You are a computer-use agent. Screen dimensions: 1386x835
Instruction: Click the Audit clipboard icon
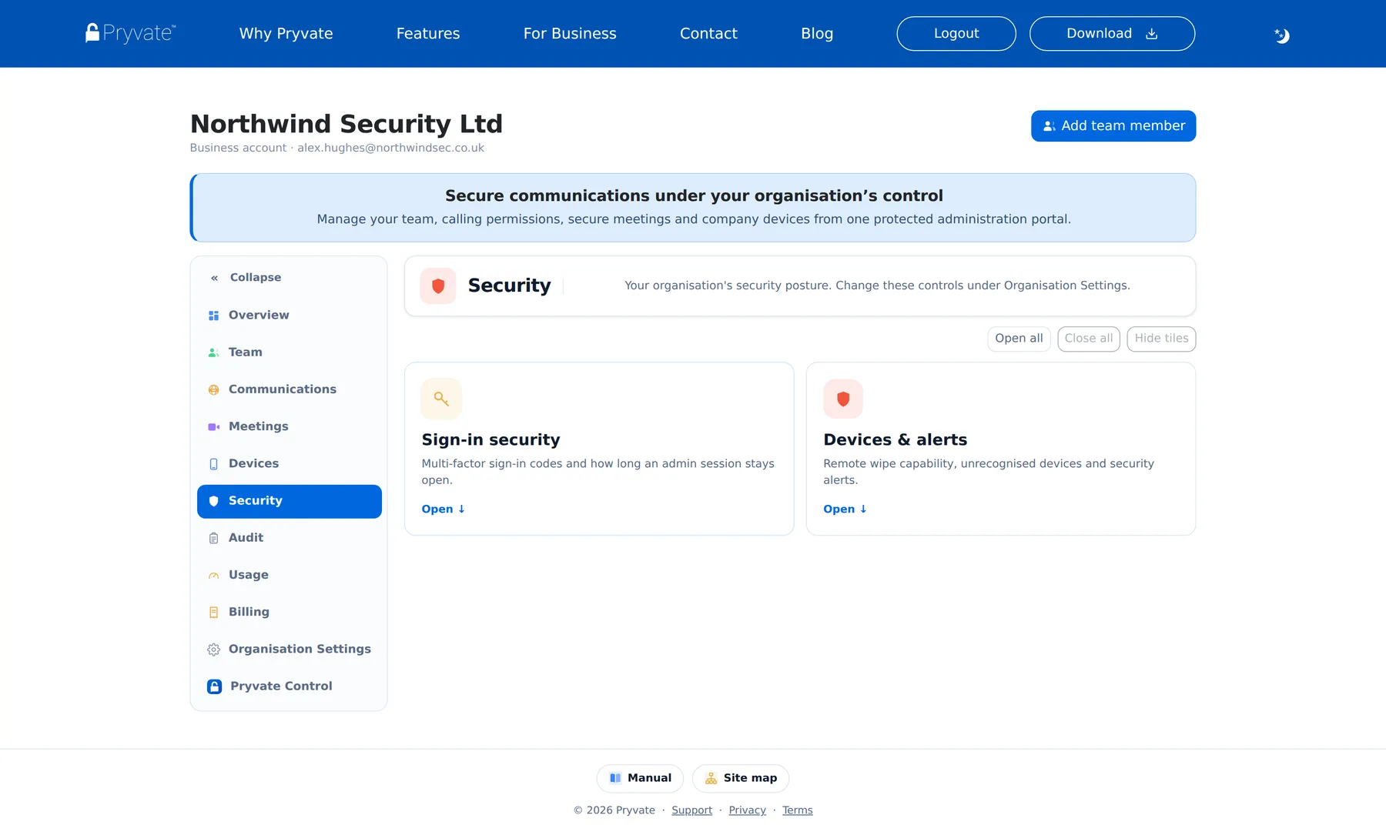pos(213,538)
